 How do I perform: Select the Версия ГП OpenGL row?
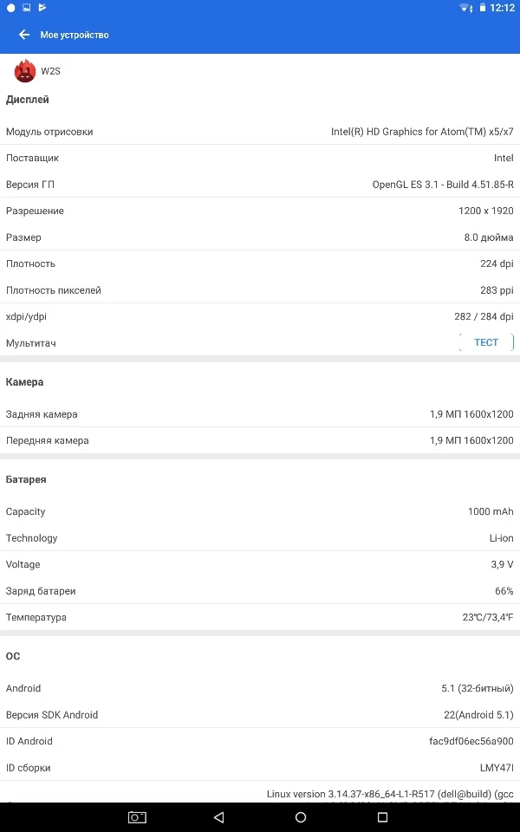coord(260,185)
